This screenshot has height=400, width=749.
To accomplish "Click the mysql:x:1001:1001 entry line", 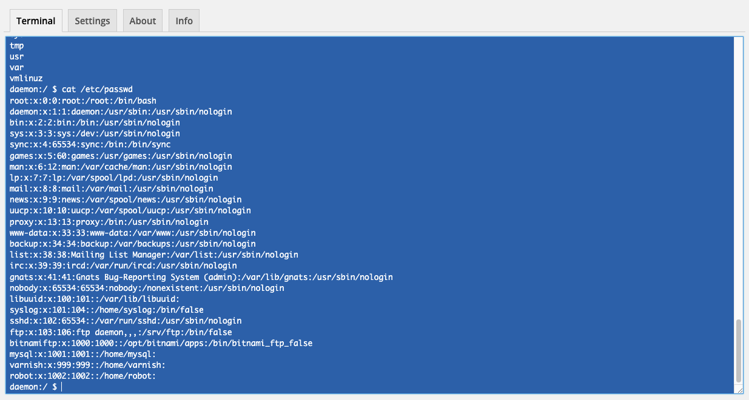I will point(82,354).
